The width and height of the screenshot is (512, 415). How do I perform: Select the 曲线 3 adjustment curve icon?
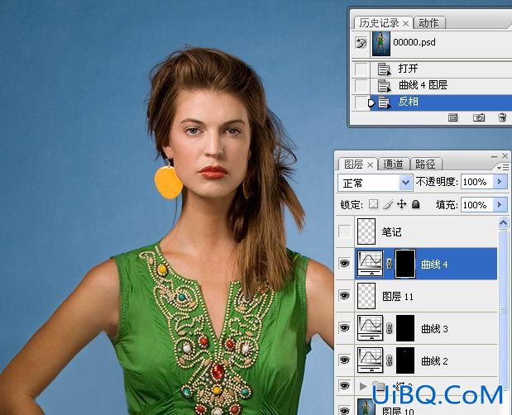[x=371, y=328]
